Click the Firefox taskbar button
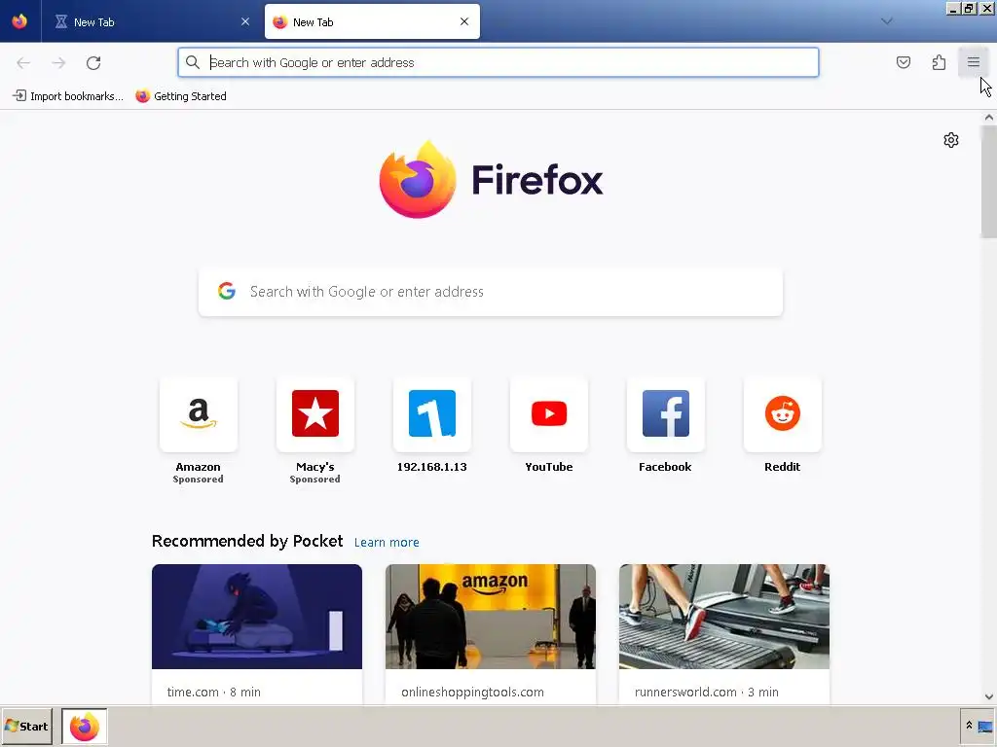997x747 pixels. [85, 727]
